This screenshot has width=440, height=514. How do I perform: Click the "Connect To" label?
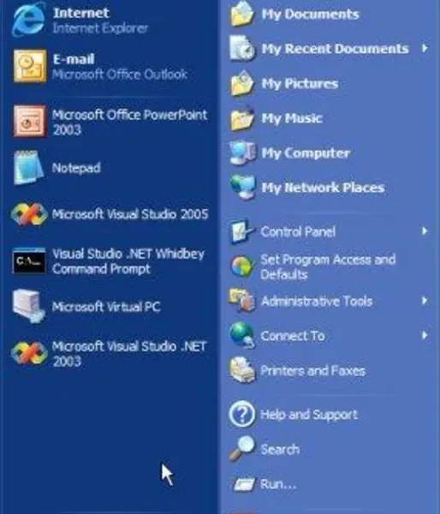coord(293,336)
